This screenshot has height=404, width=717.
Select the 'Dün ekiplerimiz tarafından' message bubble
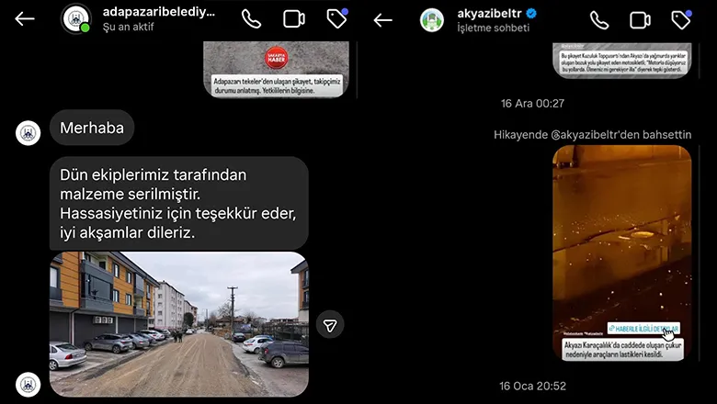[179, 204]
